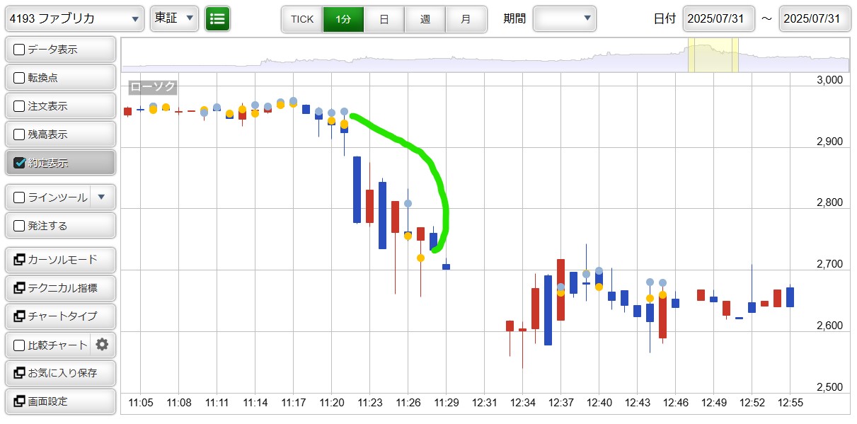Screen dimensions: 857x424
Task: Uncheck the 約定表示 checkbox
Action: (x=19, y=163)
